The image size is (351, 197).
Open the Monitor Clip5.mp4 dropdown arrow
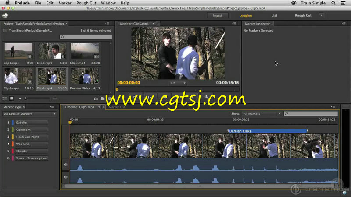pyautogui.click(x=154, y=24)
